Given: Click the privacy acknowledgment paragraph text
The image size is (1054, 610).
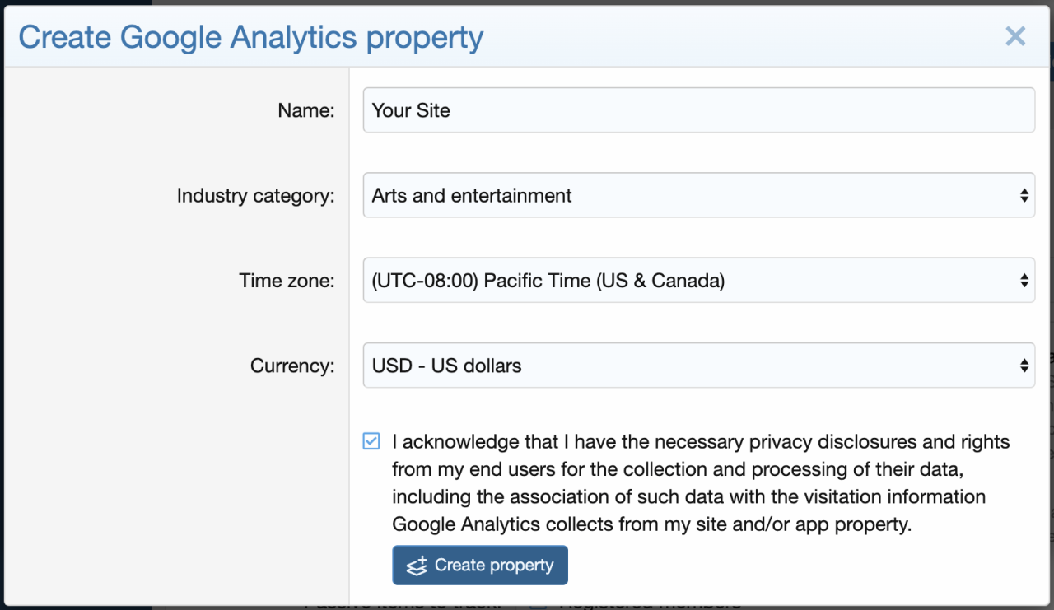Looking at the screenshot, I should coord(692,483).
